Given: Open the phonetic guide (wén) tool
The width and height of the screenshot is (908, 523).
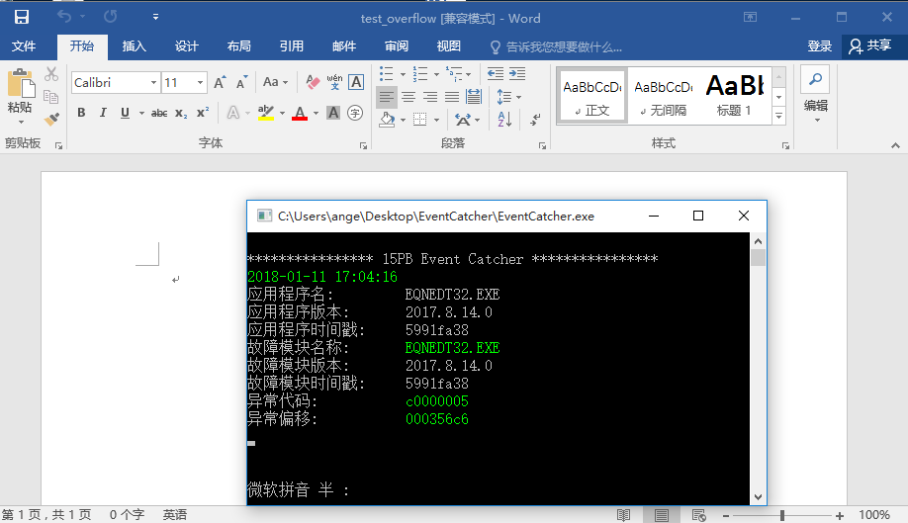Looking at the screenshot, I should 334,82.
